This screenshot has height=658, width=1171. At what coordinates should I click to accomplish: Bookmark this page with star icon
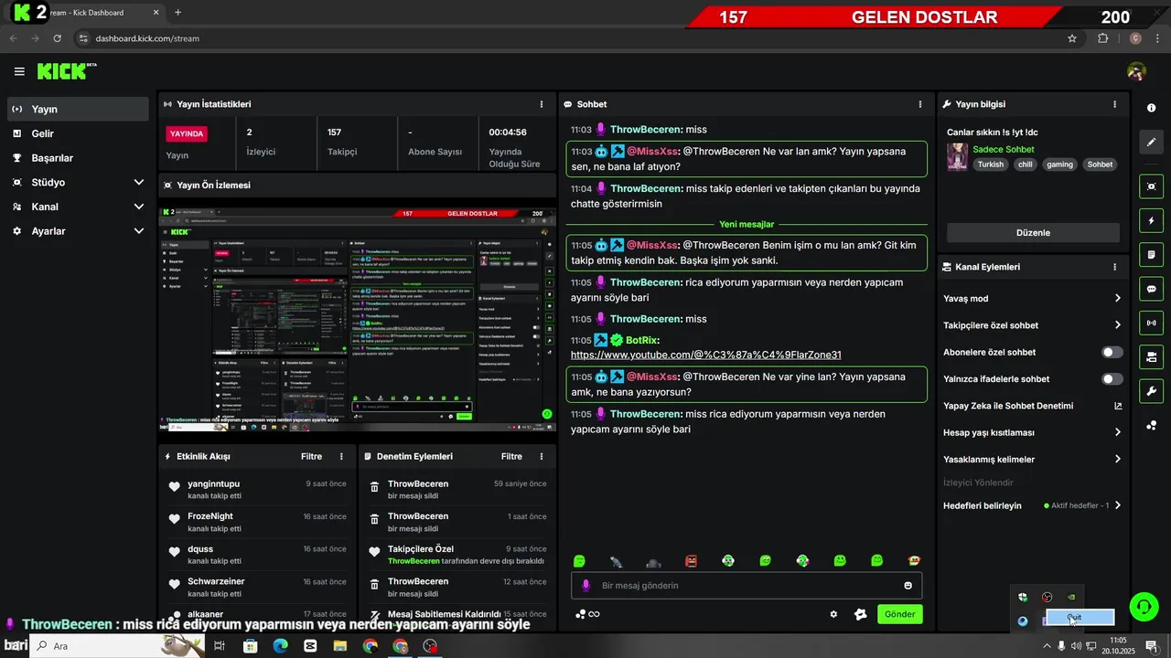(1072, 38)
